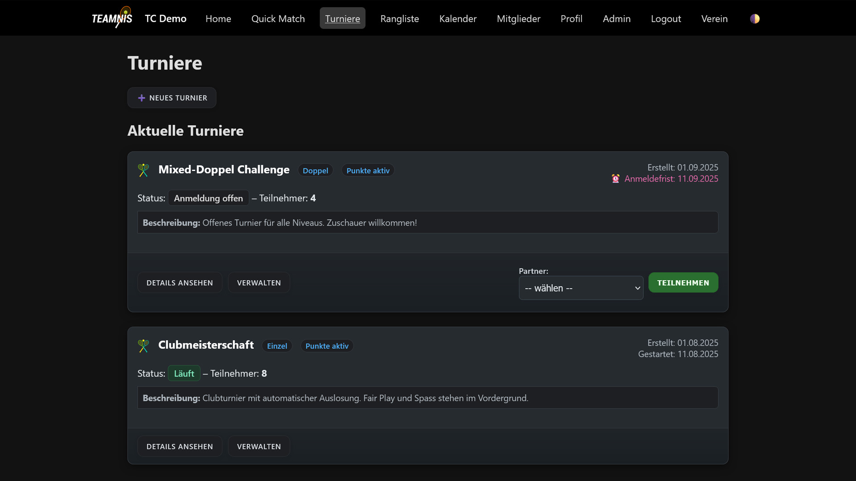Click the plus icon on Neues Turnier
This screenshot has width=856, height=481.
point(141,98)
